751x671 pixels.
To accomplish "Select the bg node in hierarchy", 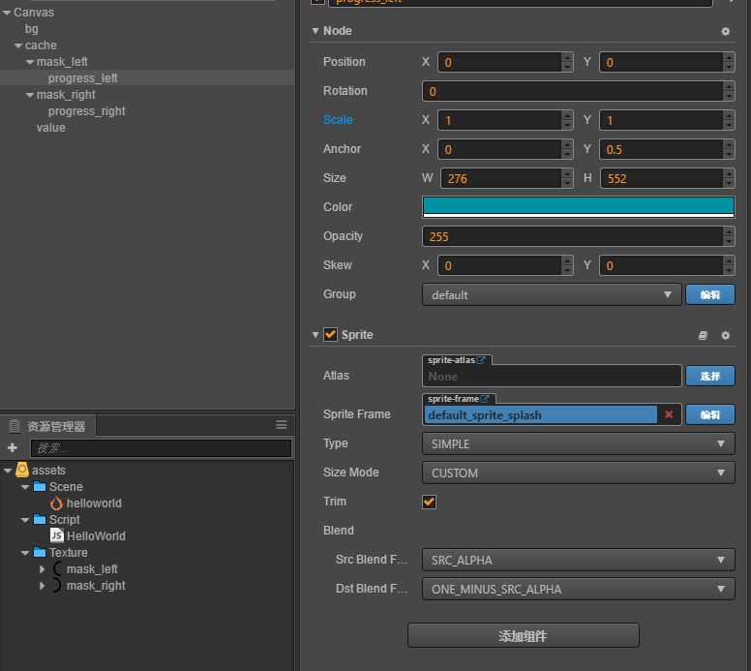I will pos(32,29).
